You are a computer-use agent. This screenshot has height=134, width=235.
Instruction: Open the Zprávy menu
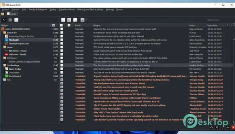point(53,10)
